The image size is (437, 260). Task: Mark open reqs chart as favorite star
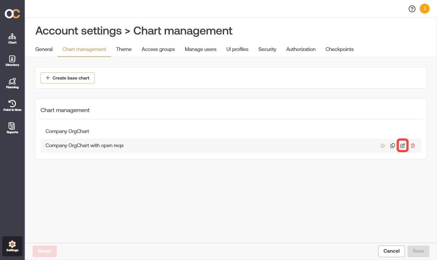(383, 146)
